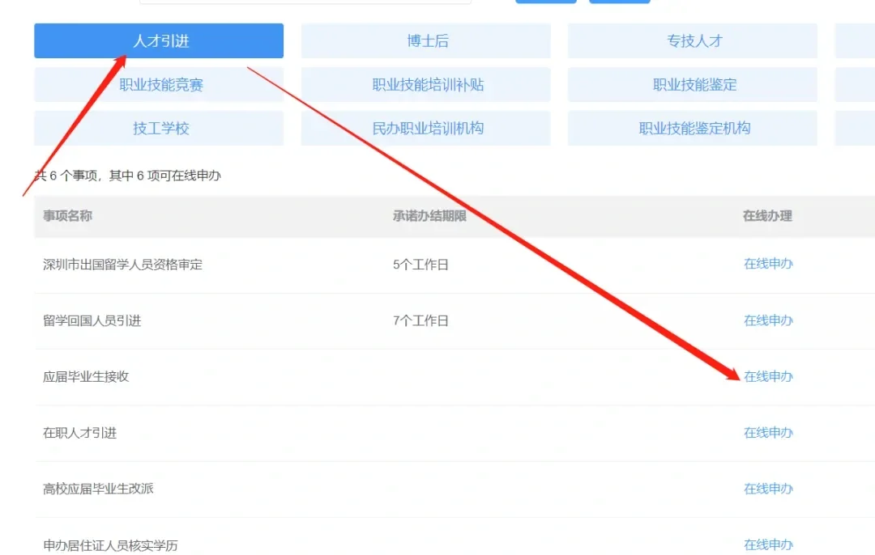The height and width of the screenshot is (555, 875).
Task: Click 在线申办 for 深圳市出国留学人员资格审定
Action: [767, 263]
